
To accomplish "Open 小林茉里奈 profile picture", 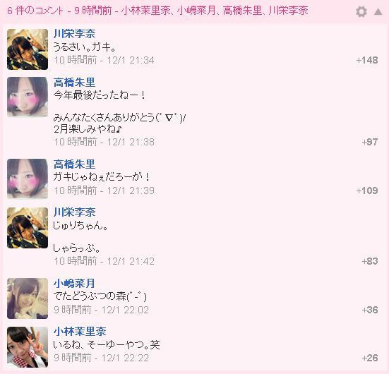I will coord(28,346).
